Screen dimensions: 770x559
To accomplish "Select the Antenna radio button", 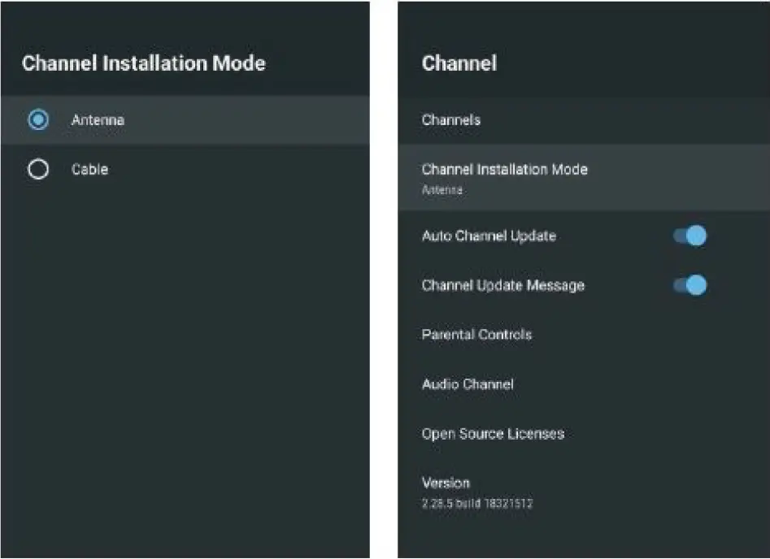I will point(37,120).
